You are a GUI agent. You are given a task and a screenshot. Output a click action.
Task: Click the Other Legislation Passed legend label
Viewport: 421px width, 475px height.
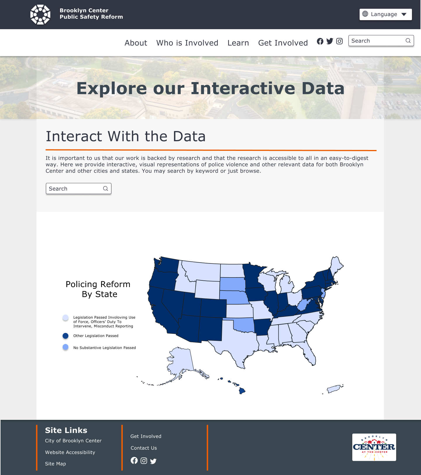coord(96,336)
